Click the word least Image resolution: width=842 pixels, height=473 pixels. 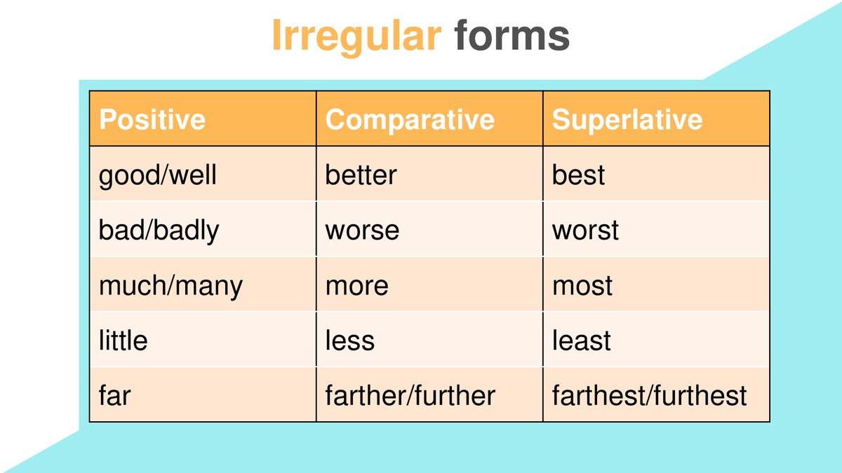[582, 341]
